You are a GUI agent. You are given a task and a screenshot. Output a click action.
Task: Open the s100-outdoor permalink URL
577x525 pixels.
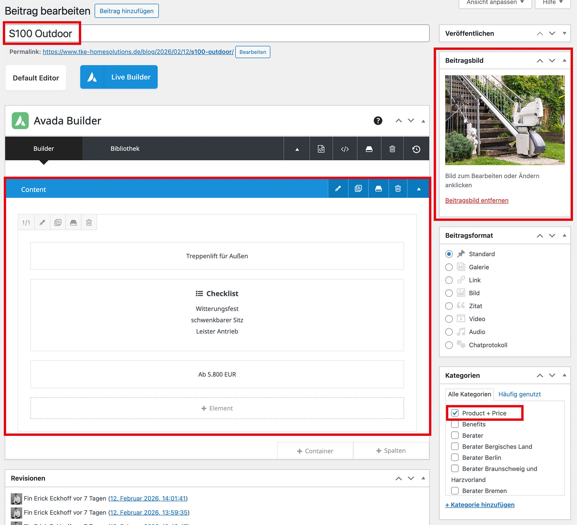[138, 52]
